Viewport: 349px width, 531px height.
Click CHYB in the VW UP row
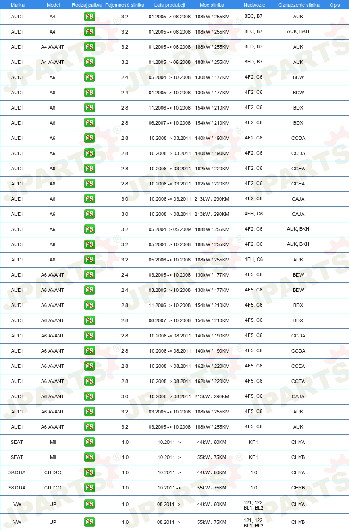click(x=298, y=522)
